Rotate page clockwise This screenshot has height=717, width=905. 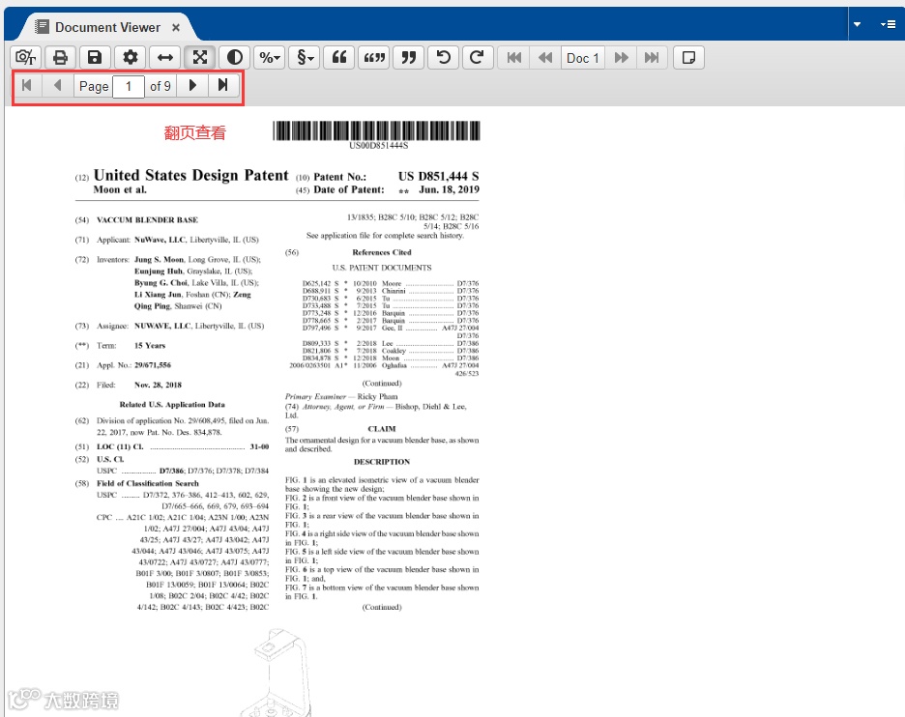(x=477, y=58)
